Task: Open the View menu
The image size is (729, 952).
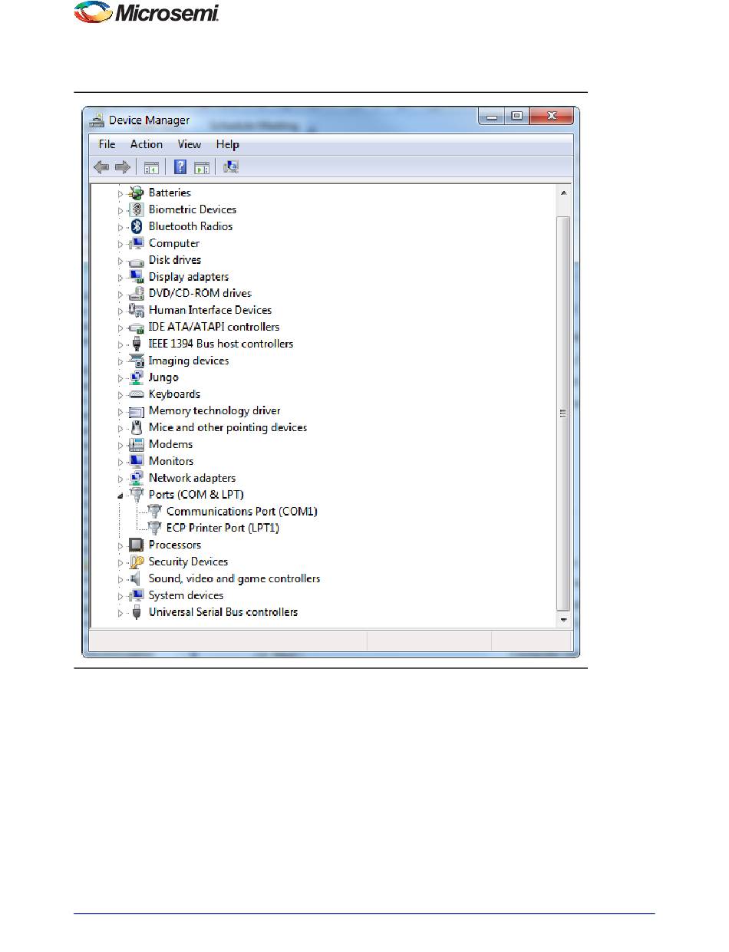Action: 190,144
